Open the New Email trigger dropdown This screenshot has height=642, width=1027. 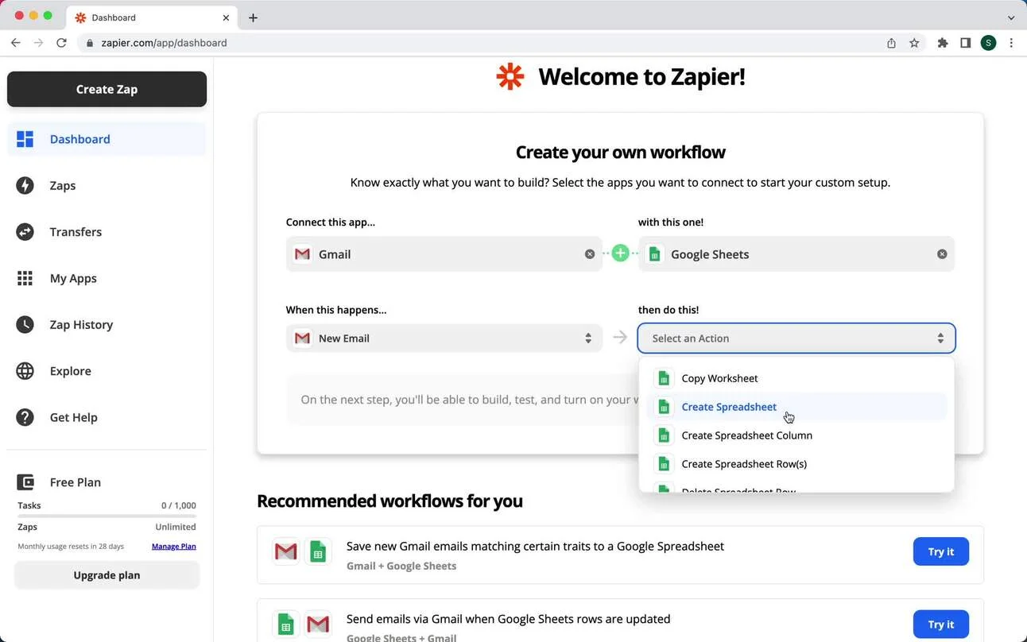(x=444, y=338)
